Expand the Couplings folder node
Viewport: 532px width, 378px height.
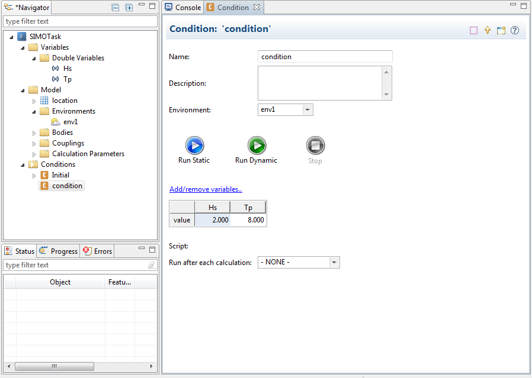coord(34,143)
